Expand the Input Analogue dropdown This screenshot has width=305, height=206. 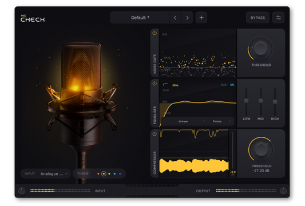(x=46, y=174)
